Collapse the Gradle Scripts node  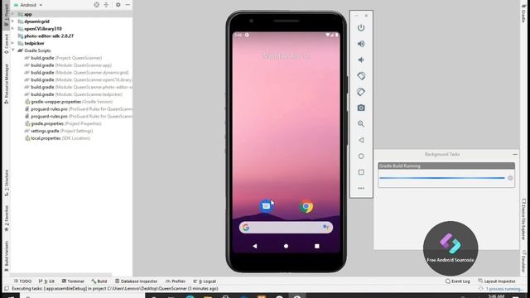(x=13, y=50)
